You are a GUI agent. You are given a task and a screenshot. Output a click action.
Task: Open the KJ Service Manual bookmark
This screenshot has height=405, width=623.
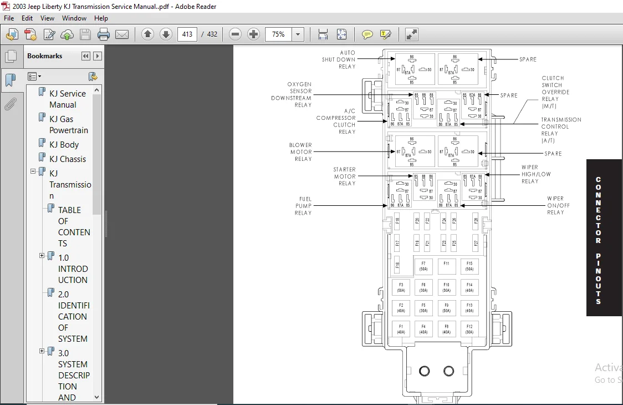pyautogui.click(x=68, y=99)
